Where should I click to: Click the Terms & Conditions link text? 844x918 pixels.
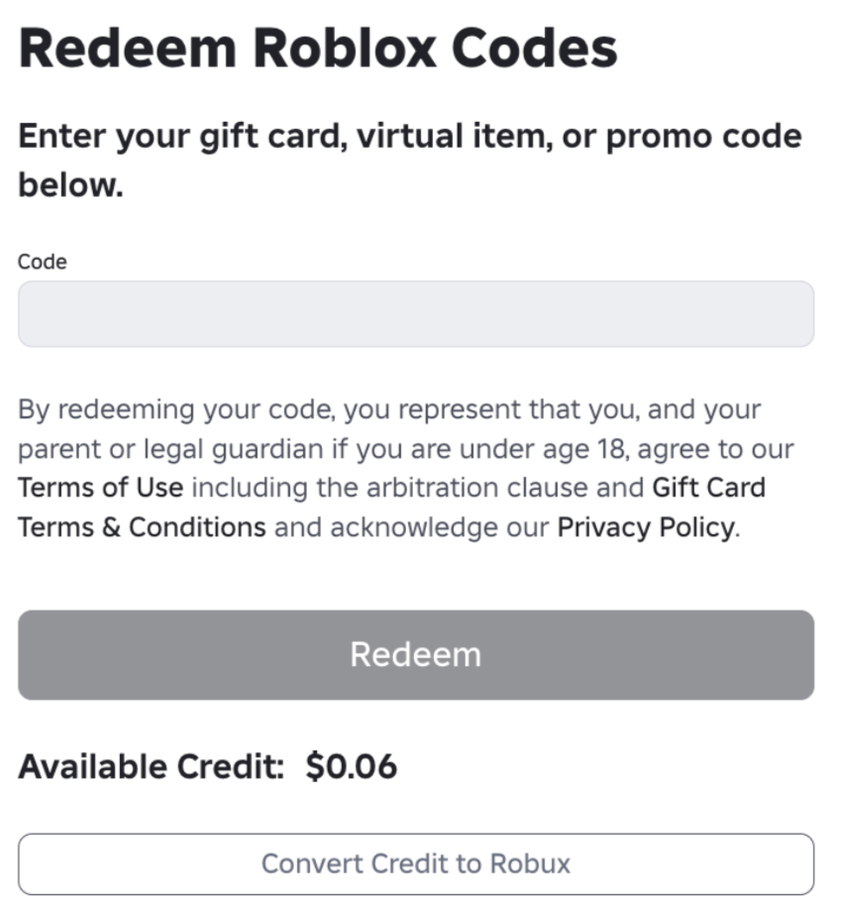pos(142,527)
